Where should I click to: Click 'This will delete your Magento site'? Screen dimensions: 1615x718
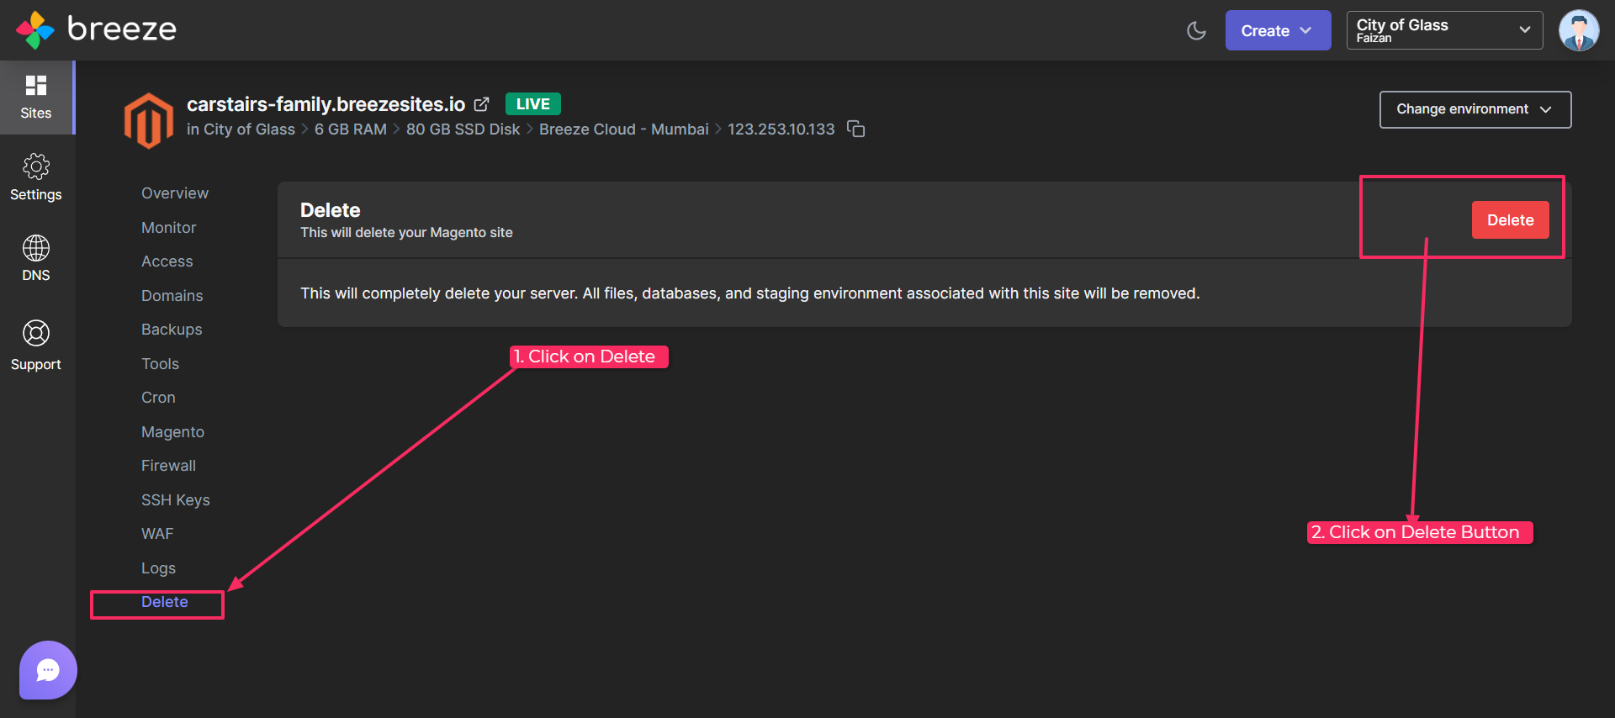pos(406,233)
